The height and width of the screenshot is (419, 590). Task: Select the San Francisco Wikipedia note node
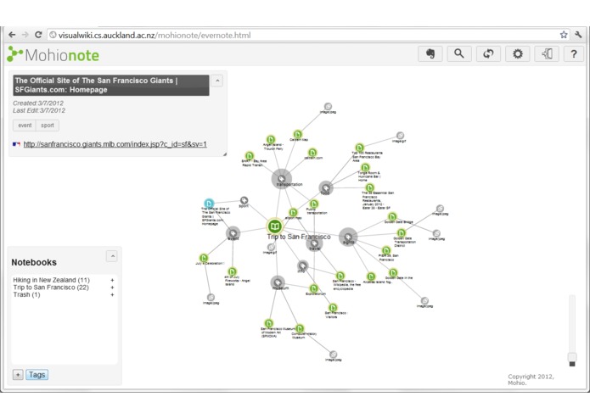tap(340, 276)
